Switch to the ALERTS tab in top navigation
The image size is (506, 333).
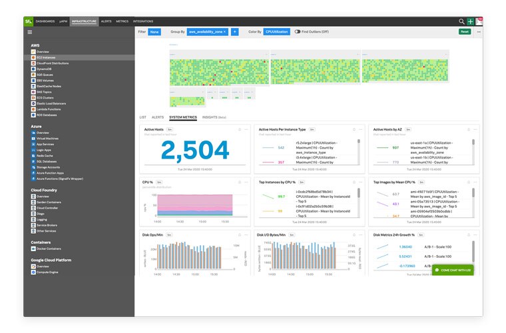coord(106,21)
